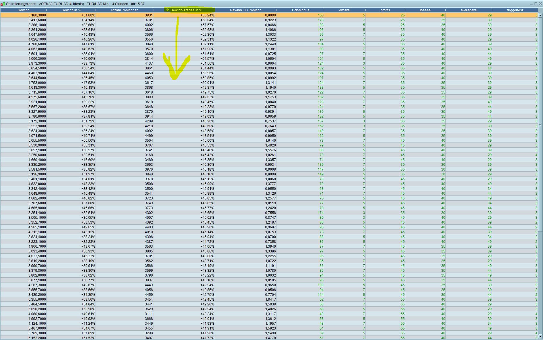Click profits value in the 6.355,6000 row
Screen dimensions: 543x340
click(385, 299)
